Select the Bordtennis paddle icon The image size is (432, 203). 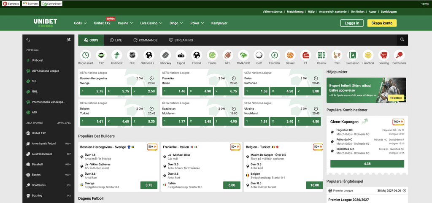[x=399, y=55]
